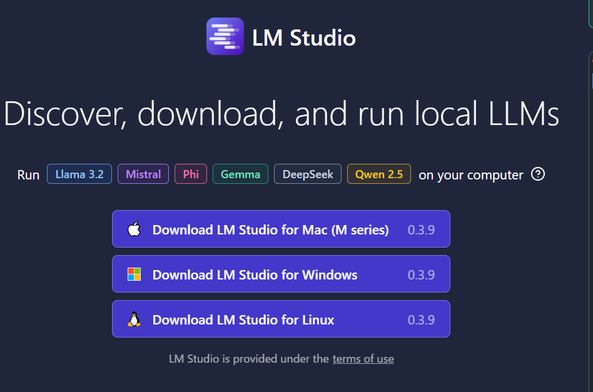Screen dimensions: 593x392
Task: Open the terms of use link
Action: [x=363, y=359]
